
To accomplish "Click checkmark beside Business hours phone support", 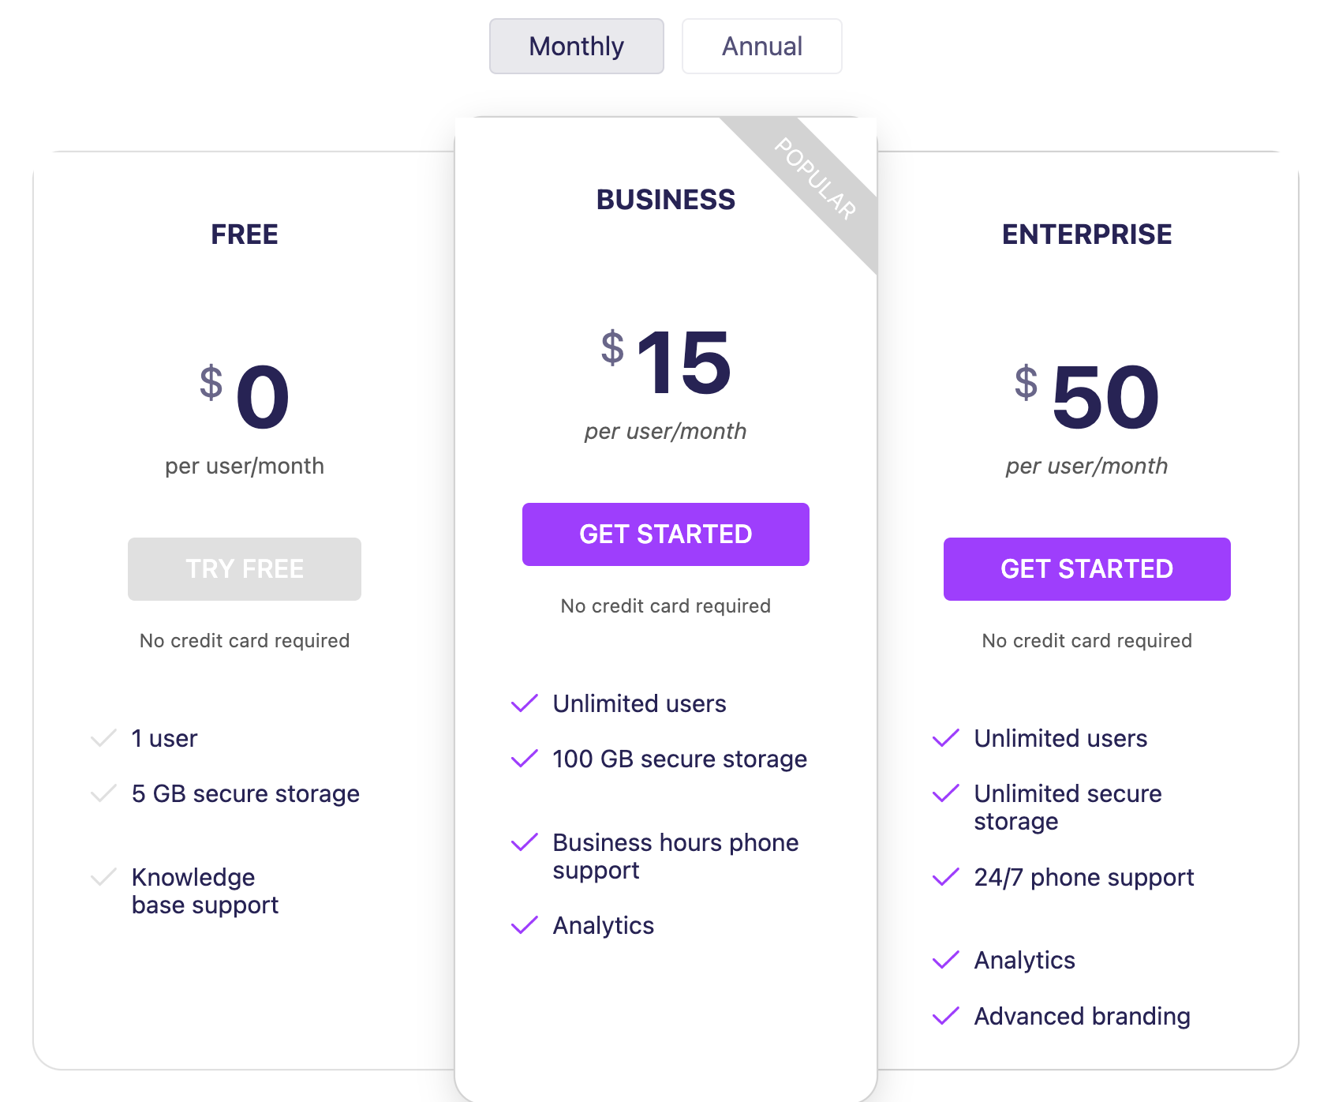I will [525, 842].
